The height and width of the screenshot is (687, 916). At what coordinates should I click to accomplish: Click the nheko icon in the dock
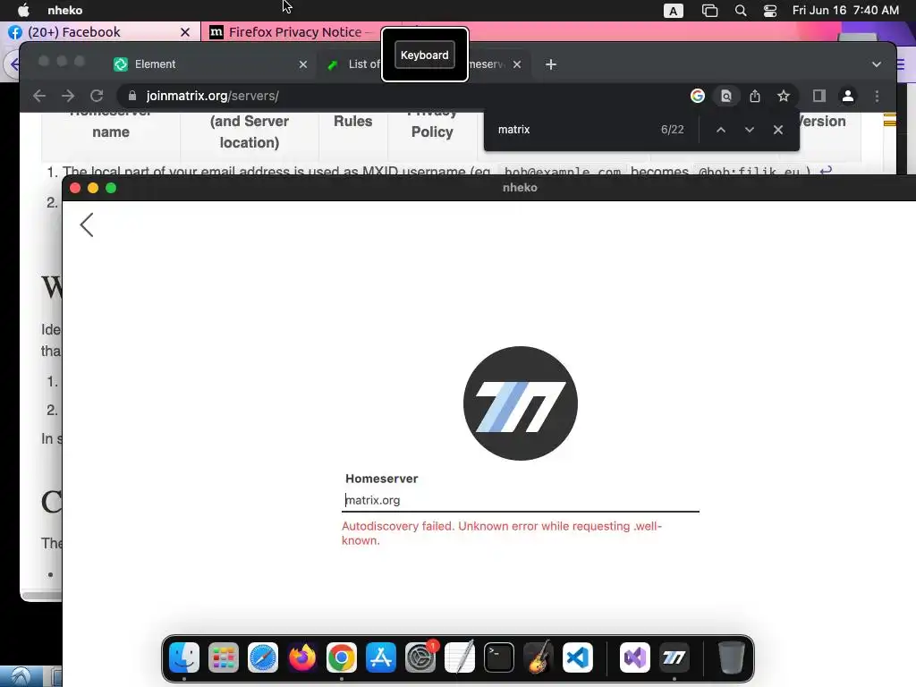pos(674,657)
